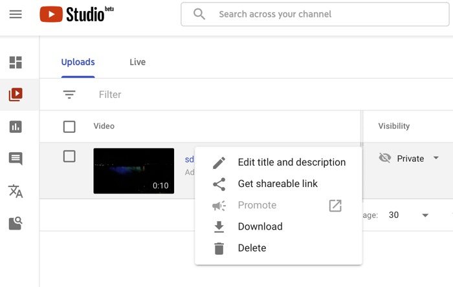Switch to the Uploads tab
Viewport: 453px width, 287px height.
[78, 62]
